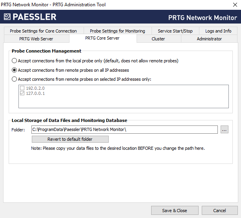Click the Paessler logo icon in header
The width and height of the screenshot is (241, 218).
[7, 17]
